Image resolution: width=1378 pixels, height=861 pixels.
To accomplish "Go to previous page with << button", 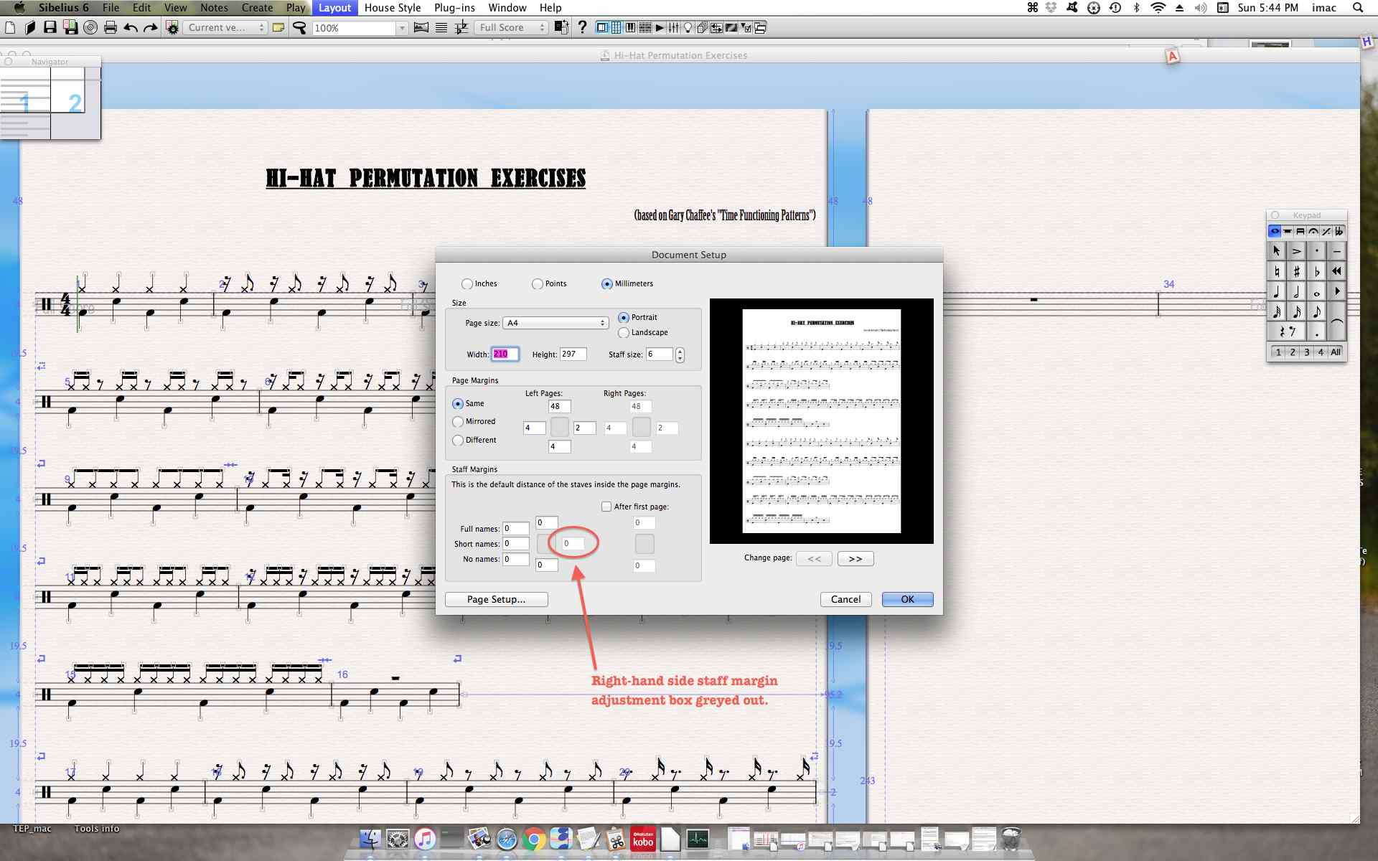I will (814, 558).
